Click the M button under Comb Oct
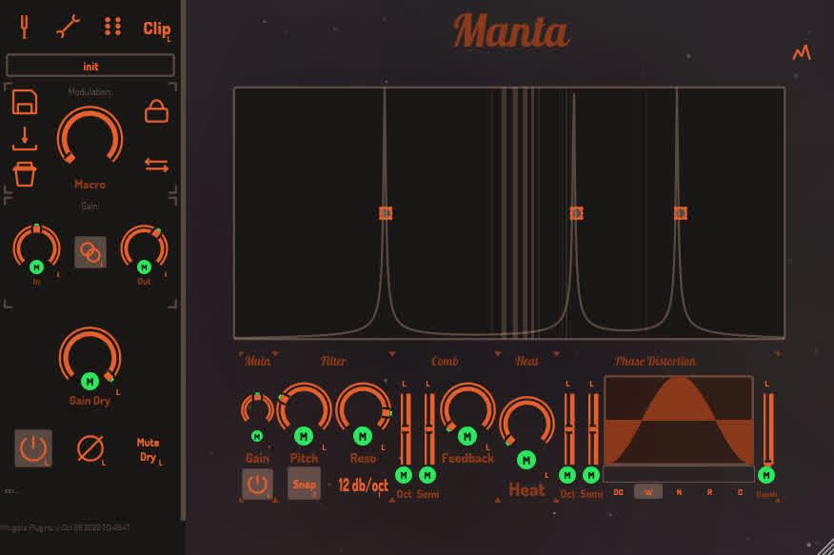 404,475
